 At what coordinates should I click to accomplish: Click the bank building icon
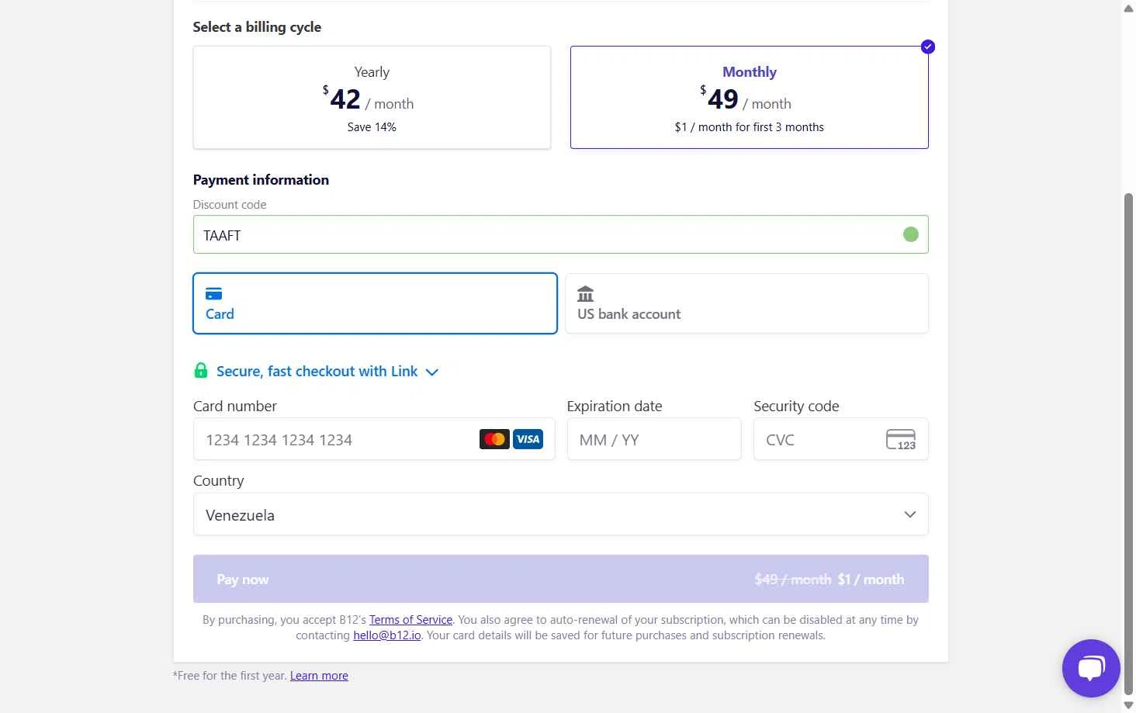click(586, 294)
